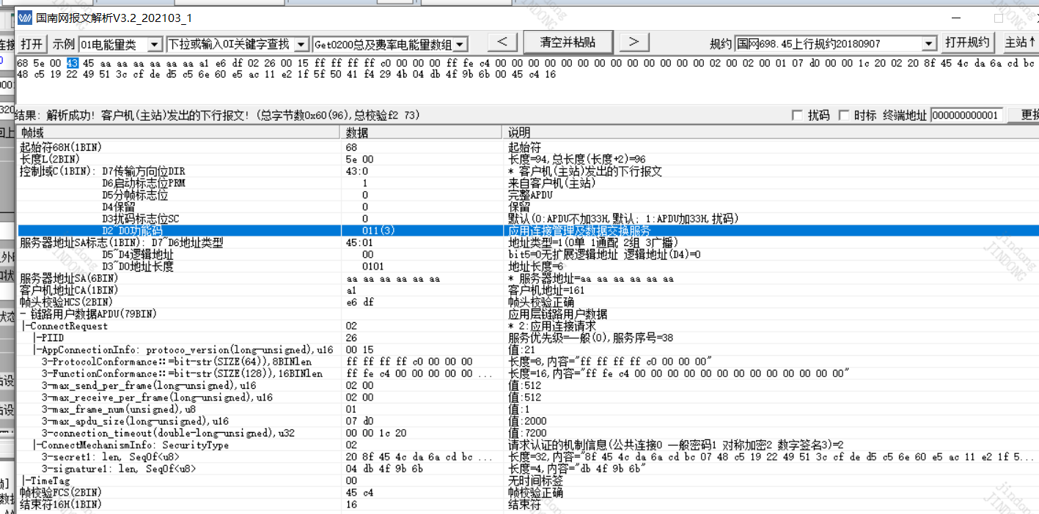Click the app logo icon in title bar
This screenshot has height=514, width=1039.
click(x=25, y=18)
